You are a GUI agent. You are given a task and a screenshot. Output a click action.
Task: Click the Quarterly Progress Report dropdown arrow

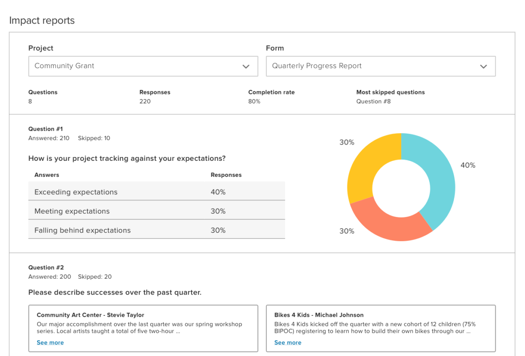coord(483,66)
